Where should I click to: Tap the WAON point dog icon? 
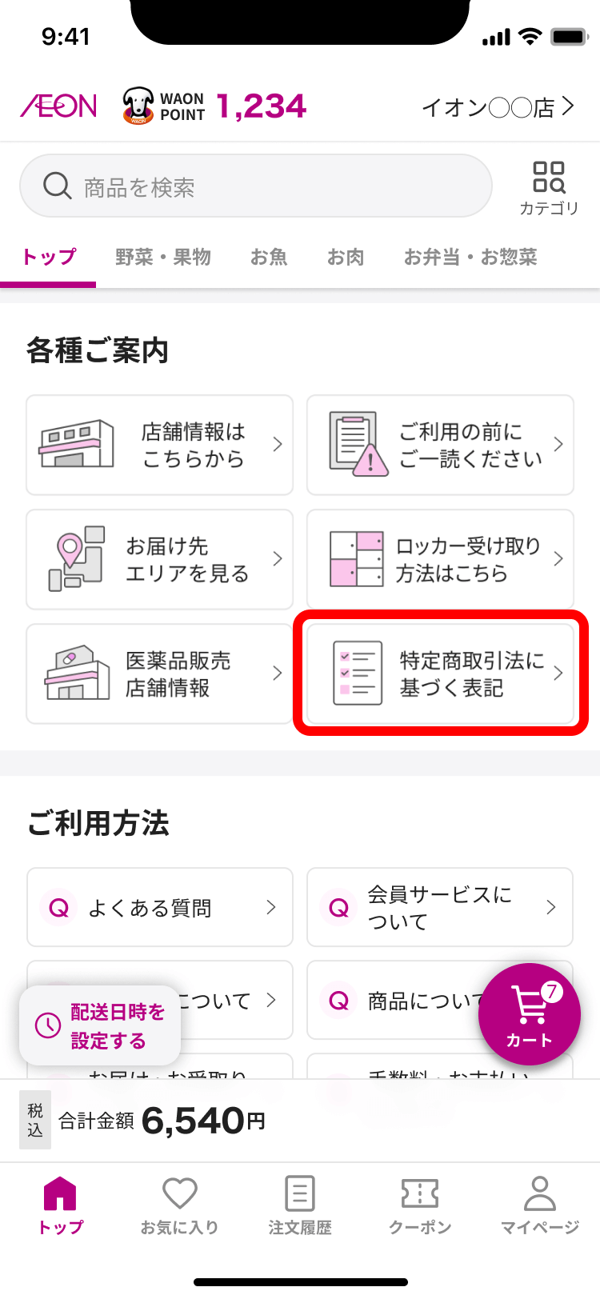tap(138, 106)
